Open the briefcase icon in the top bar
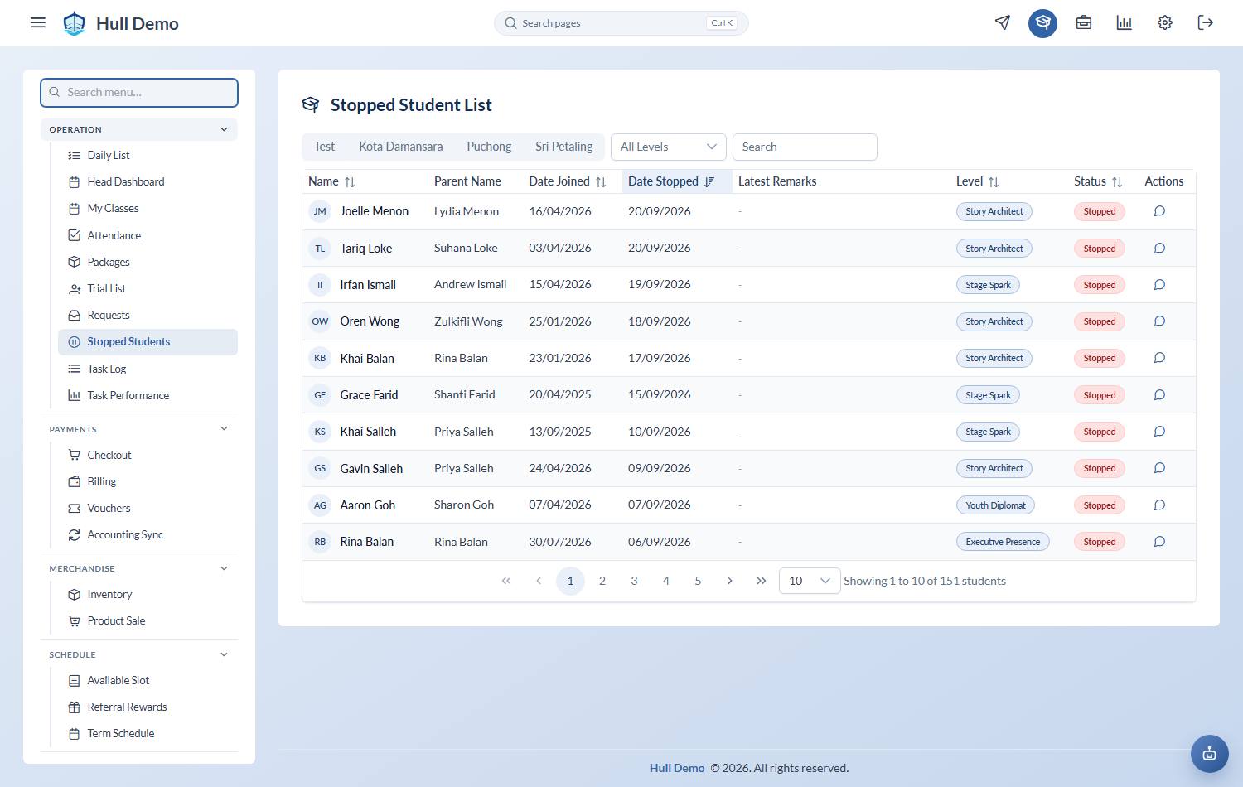This screenshot has width=1243, height=787. [x=1083, y=22]
